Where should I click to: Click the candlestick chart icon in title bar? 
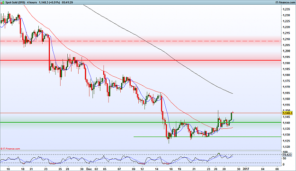[x=2, y=2]
